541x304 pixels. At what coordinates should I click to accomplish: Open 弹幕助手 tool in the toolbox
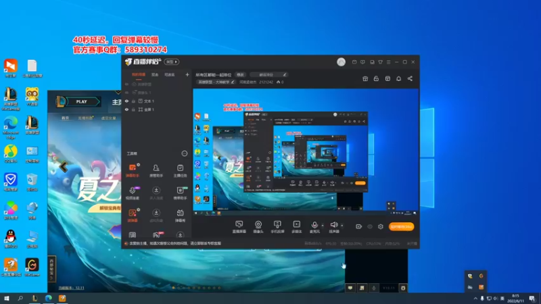[x=133, y=171]
